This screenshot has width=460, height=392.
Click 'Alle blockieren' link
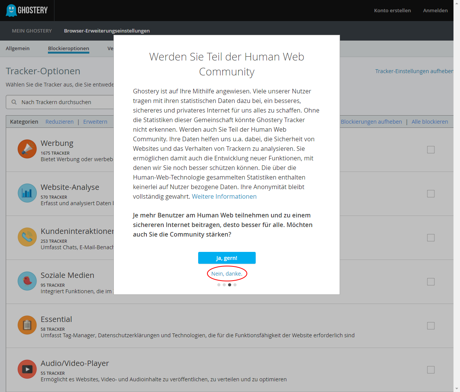coord(430,122)
